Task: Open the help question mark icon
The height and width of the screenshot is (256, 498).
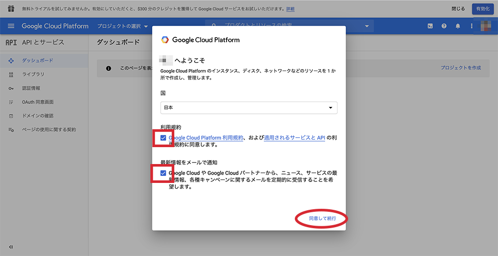Action: tap(444, 26)
